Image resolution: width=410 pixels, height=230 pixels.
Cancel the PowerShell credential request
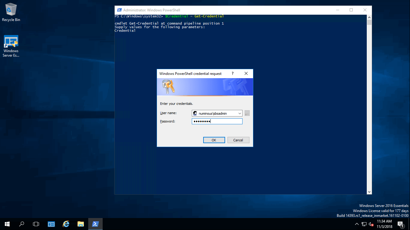tap(238, 140)
